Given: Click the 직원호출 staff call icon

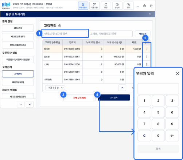Looking at the screenshot, I should click(94, 6).
